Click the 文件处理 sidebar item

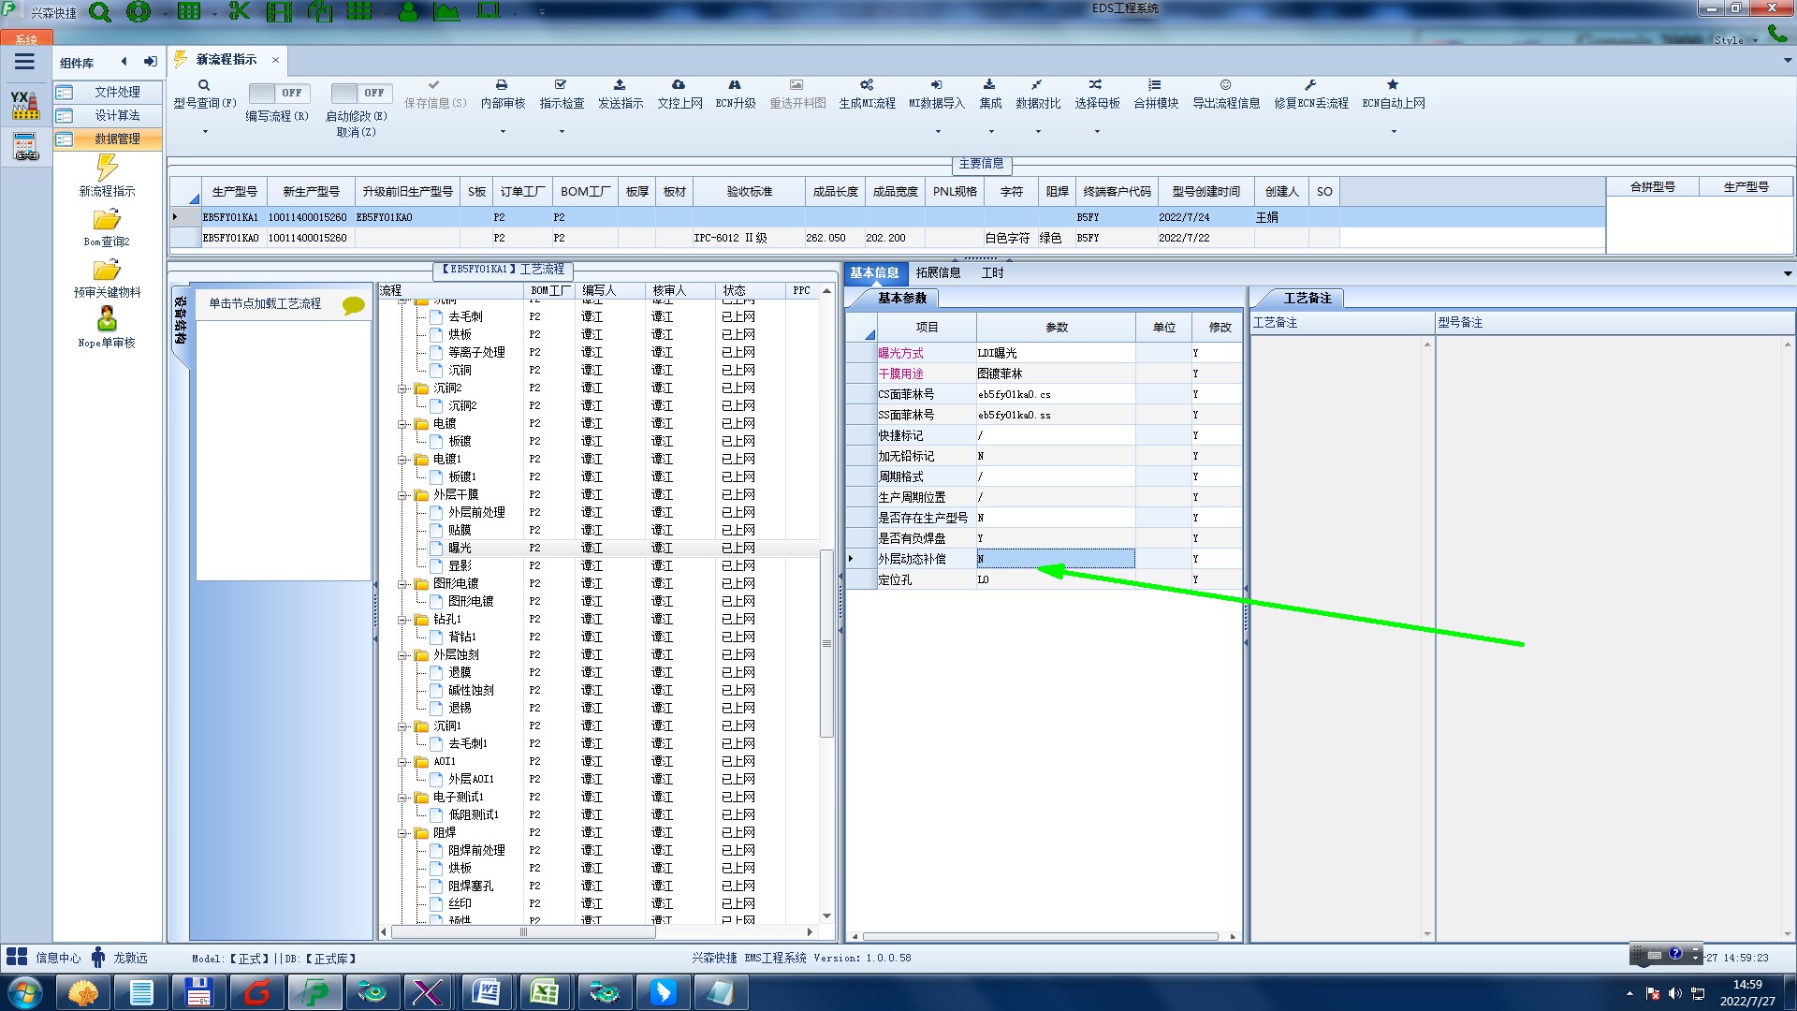click(x=116, y=92)
